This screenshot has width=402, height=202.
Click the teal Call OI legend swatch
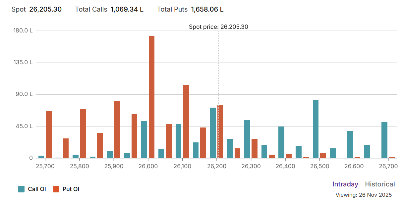click(21, 189)
